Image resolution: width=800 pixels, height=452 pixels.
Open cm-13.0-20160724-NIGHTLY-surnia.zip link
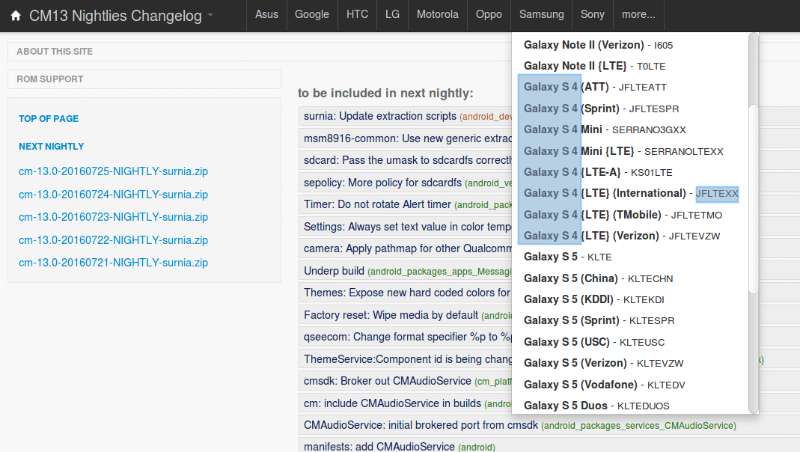tap(113, 195)
